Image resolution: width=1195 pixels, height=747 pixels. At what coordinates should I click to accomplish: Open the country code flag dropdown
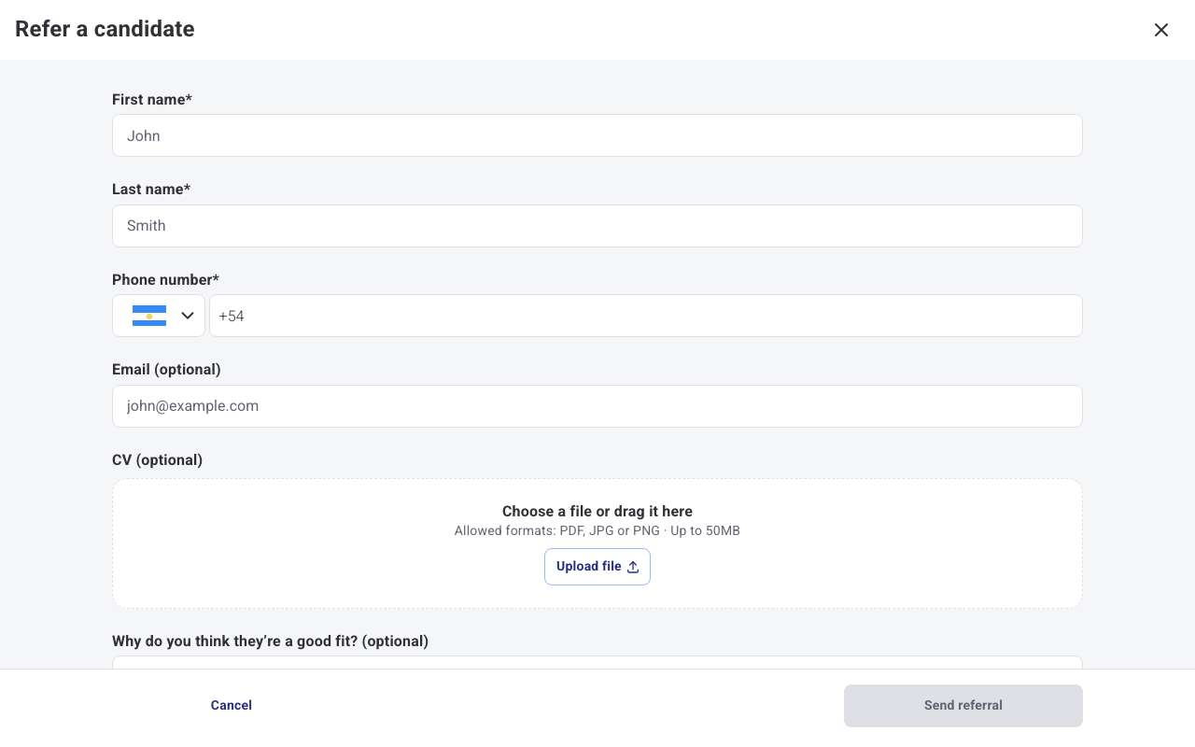(x=159, y=316)
